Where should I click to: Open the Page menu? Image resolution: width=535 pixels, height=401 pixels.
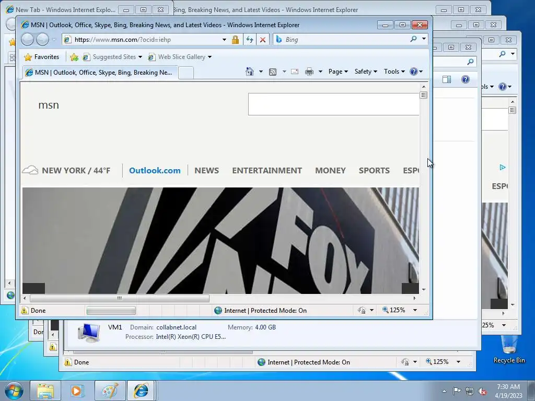pyautogui.click(x=338, y=72)
